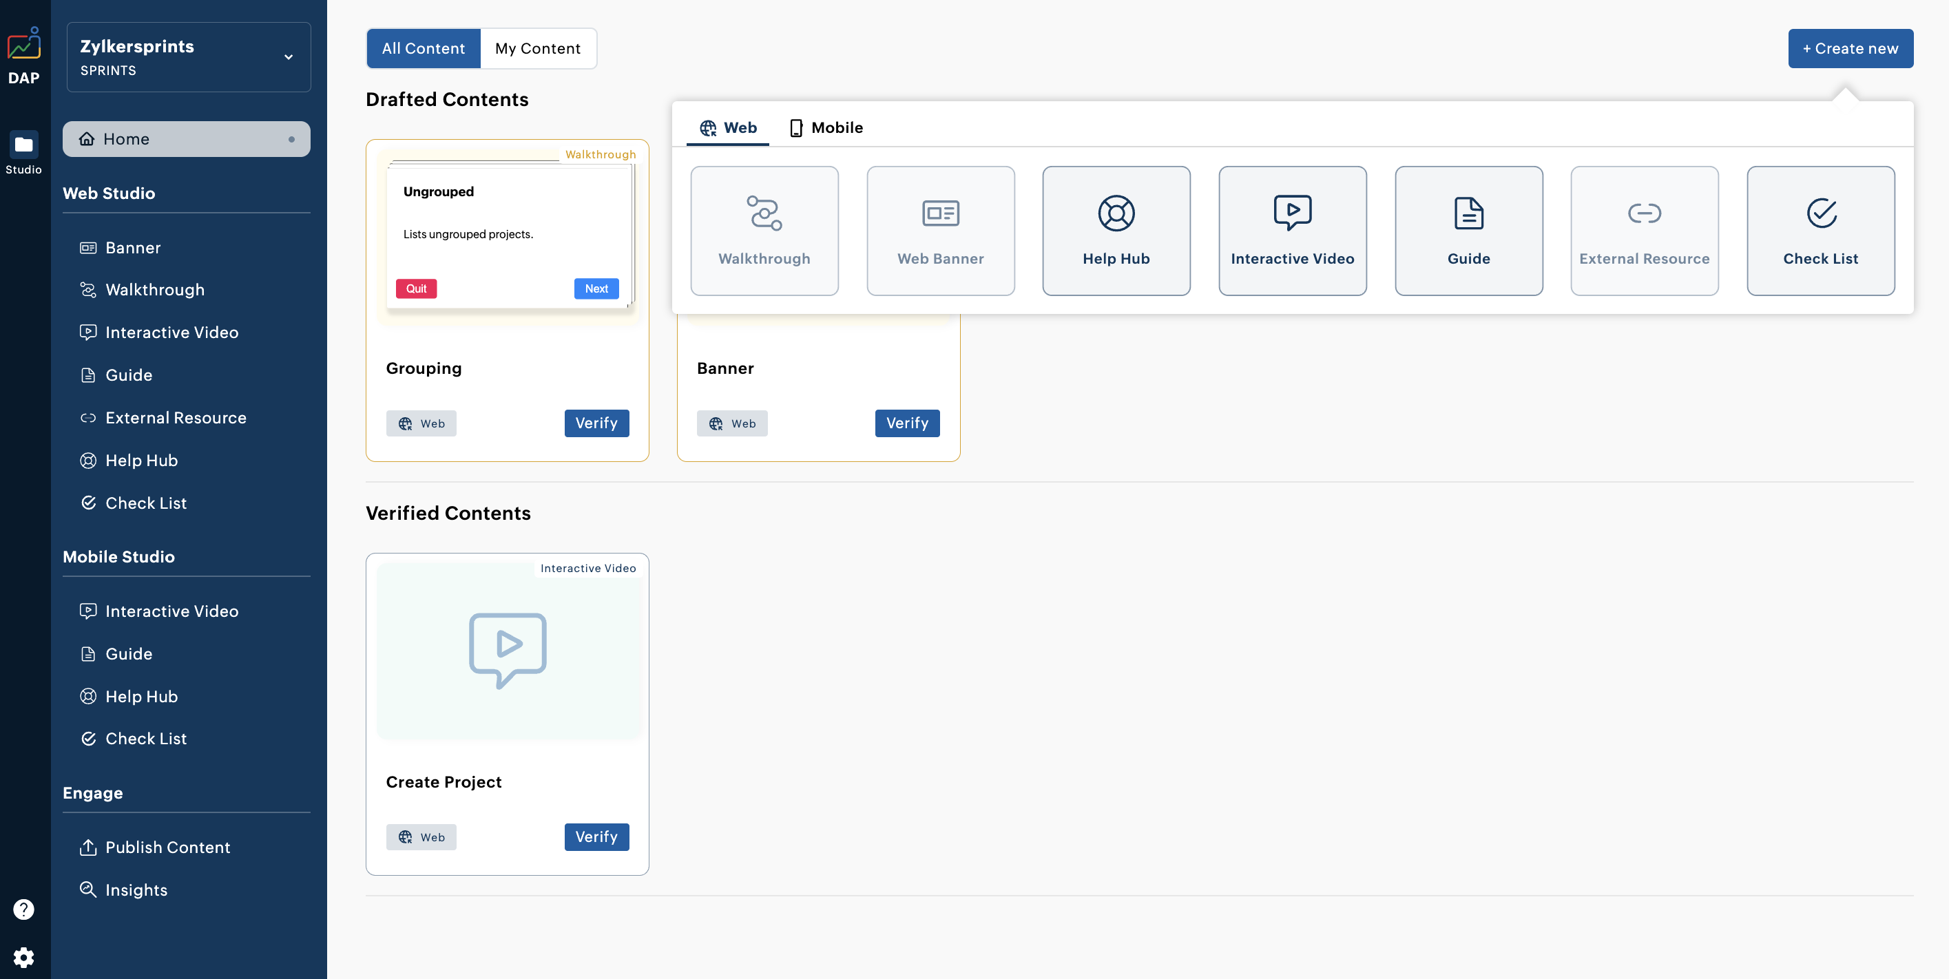
Task: Click the Banner card title
Action: (725, 368)
